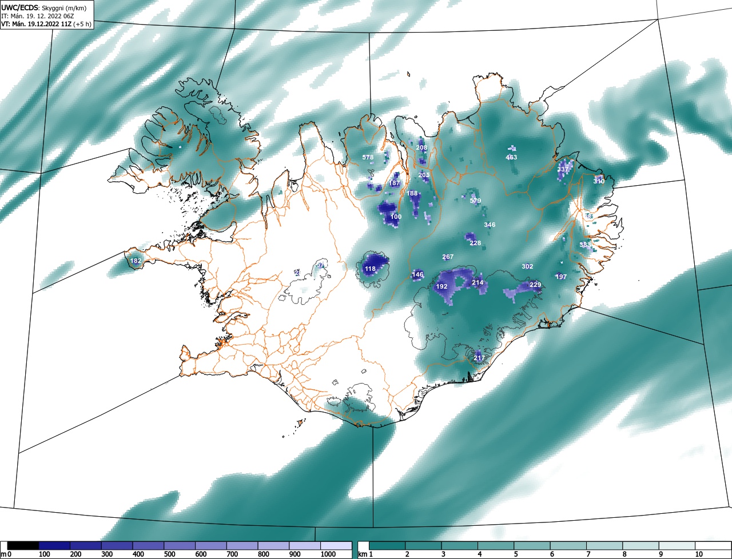Click the km legend tick label 5
732x559 pixels.
pyautogui.click(x=516, y=554)
